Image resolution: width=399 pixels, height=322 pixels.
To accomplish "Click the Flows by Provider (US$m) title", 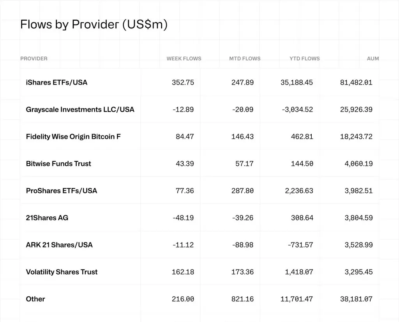I will (x=94, y=25).
